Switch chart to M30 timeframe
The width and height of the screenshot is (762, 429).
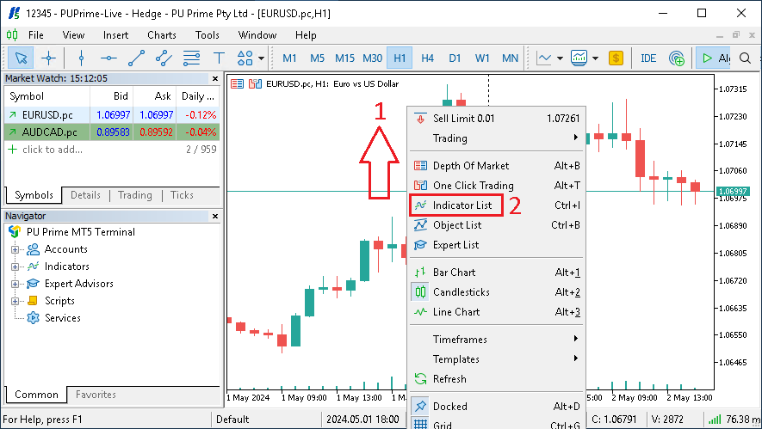point(372,58)
